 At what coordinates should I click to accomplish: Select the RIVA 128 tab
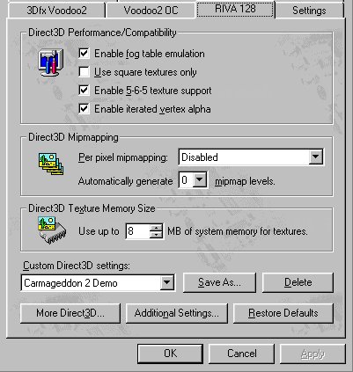coord(235,9)
